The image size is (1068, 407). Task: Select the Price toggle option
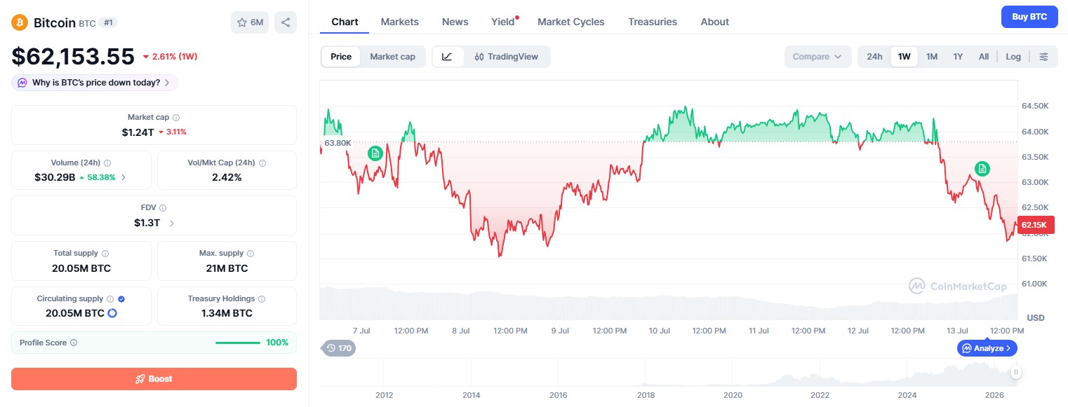pos(341,57)
